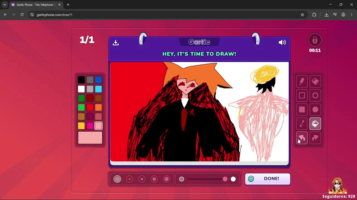Image resolution: width=357 pixels, height=200 pixels.
Task: Click the drawing canvas
Action: (199, 112)
